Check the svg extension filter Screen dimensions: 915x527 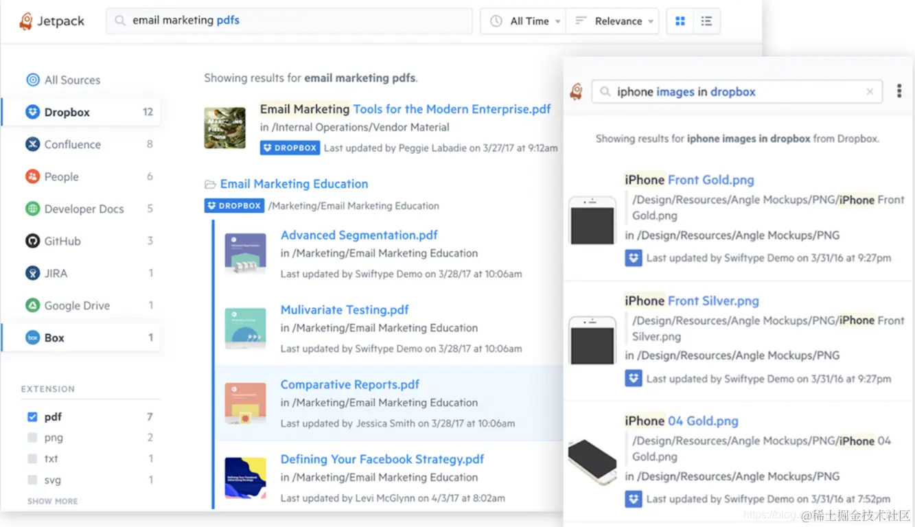point(32,480)
